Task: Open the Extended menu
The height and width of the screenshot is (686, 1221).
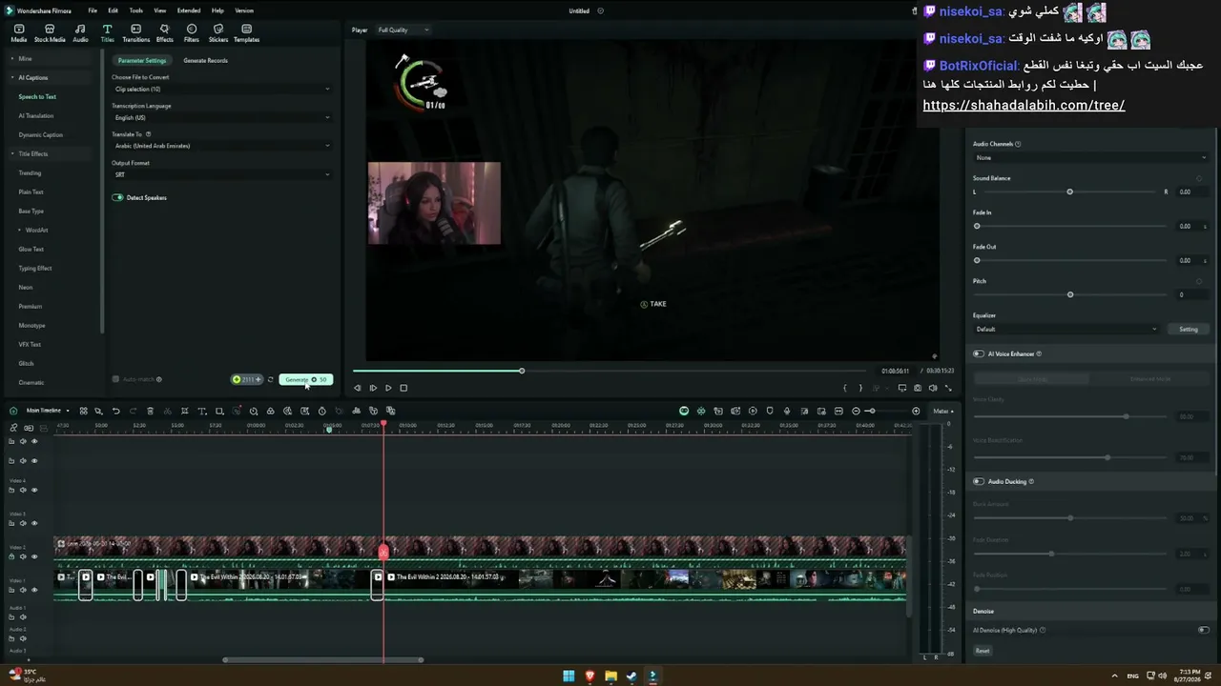Action: coord(189,10)
